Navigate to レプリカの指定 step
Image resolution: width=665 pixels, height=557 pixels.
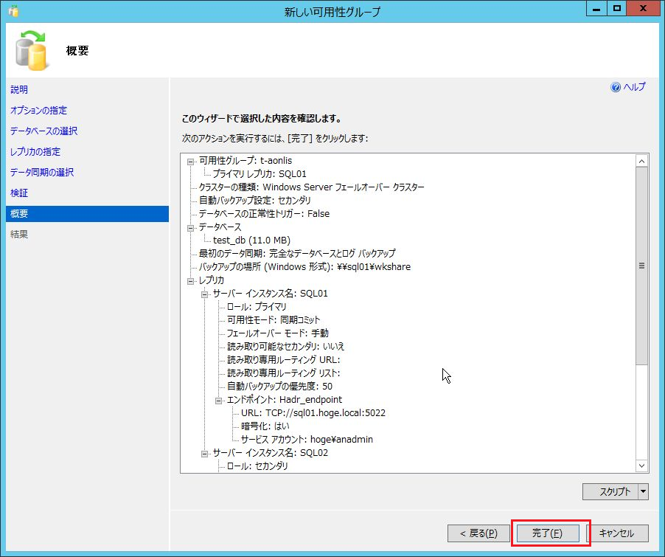35,152
